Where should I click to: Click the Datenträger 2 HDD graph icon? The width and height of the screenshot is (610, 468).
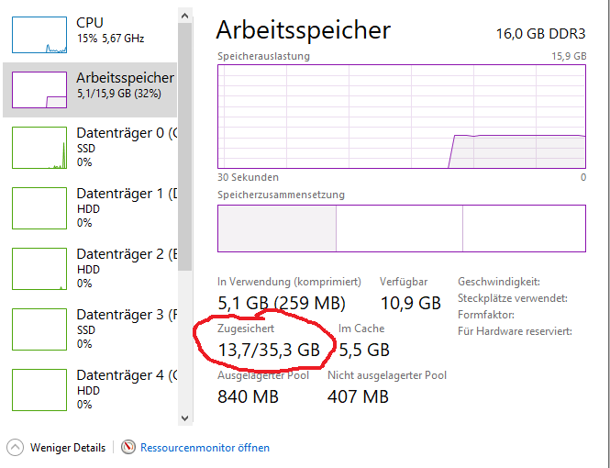[39, 268]
